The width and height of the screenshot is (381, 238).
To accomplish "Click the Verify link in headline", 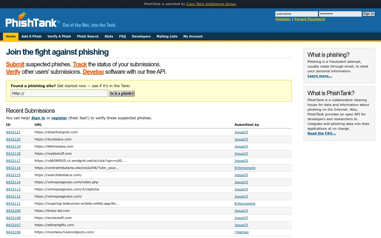I will (13, 72).
